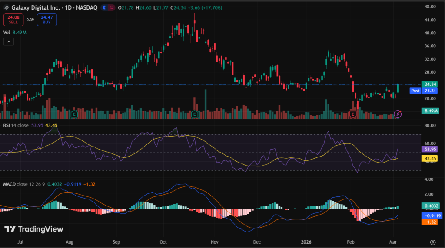Select the MACD close 12 26 9 legend

pyautogui.click(x=25, y=184)
